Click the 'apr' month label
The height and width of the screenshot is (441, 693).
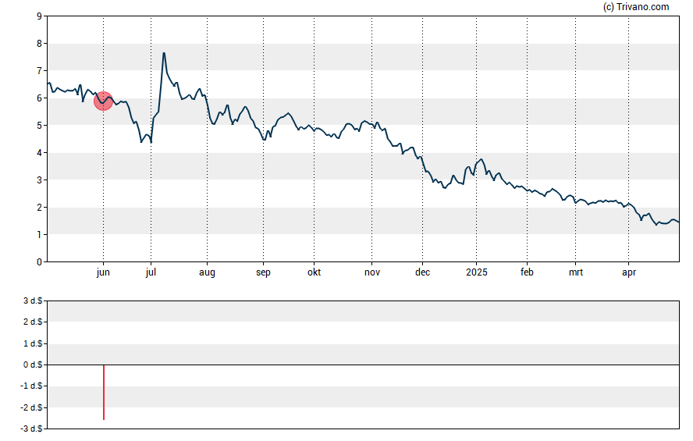629,272
